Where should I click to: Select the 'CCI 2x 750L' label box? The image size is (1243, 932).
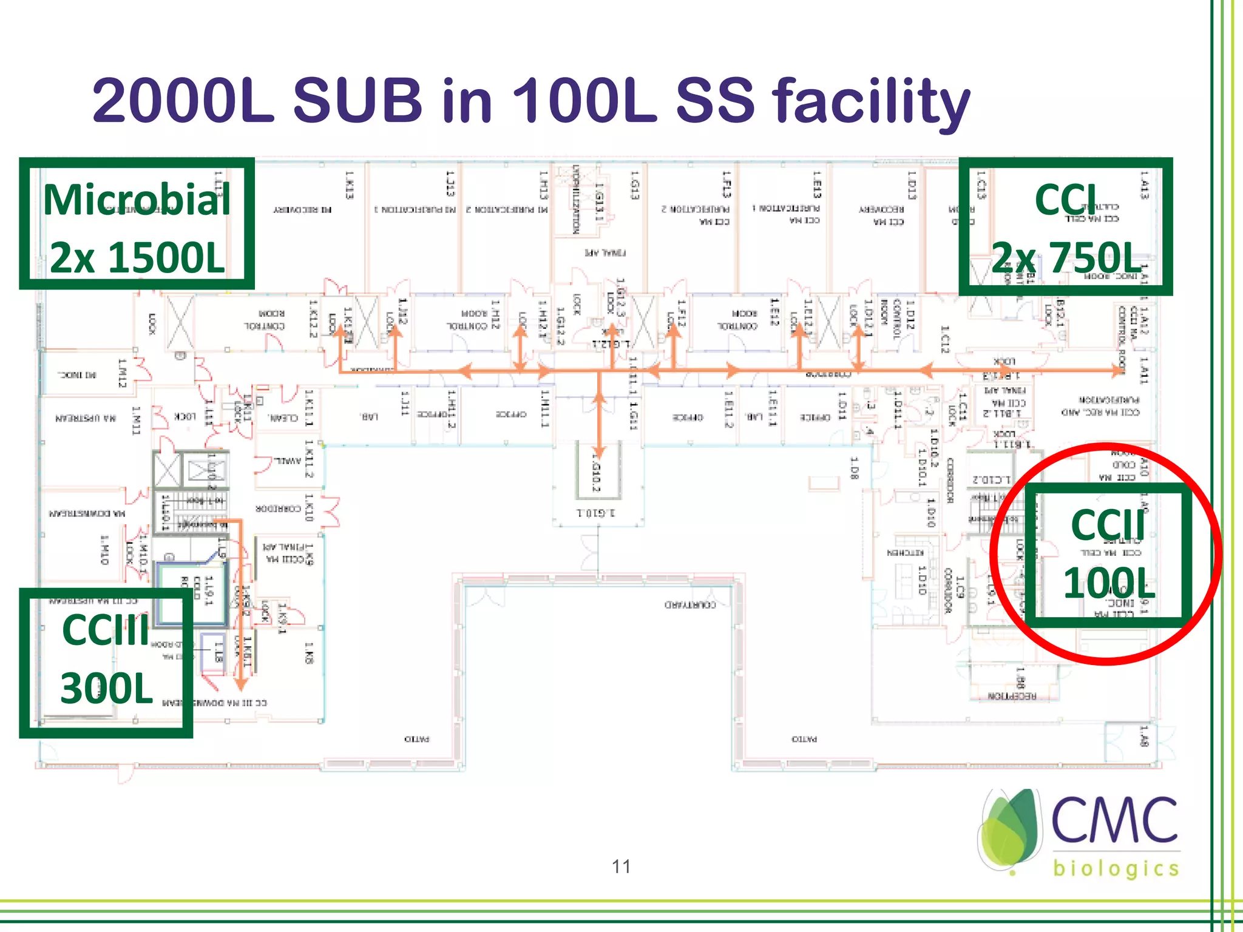coord(1066,227)
